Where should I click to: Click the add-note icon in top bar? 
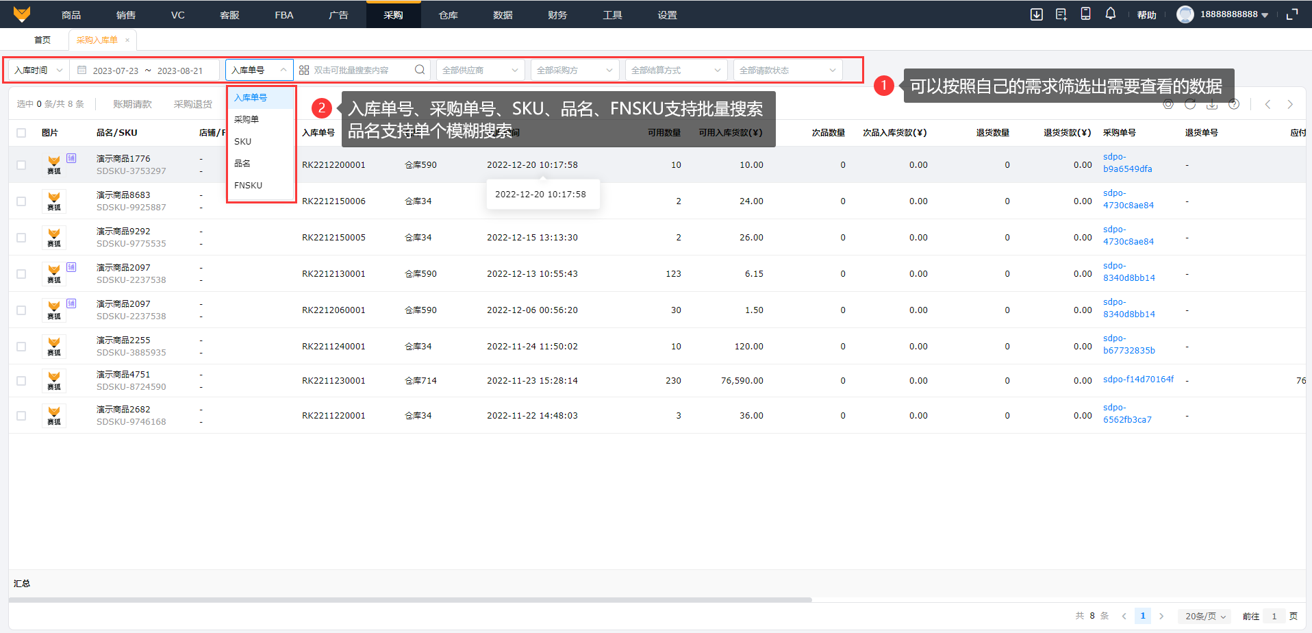point(1061,14)
